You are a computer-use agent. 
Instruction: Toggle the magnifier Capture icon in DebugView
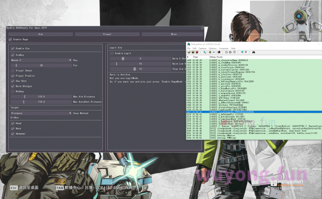[x=204, y=52]
